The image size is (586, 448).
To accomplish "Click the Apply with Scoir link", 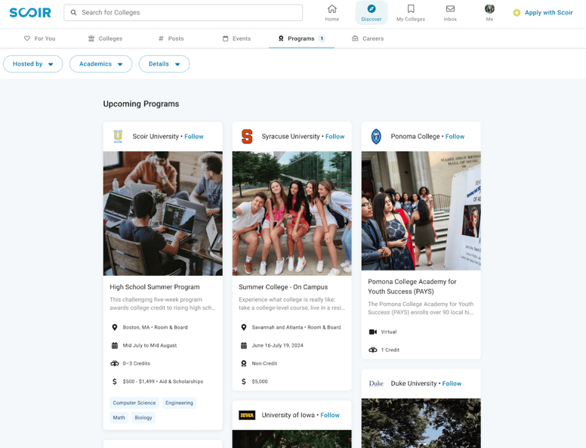I will tap(549, 12).
